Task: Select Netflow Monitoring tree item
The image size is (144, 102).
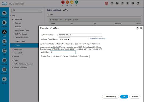Action: (x=20, y=67)
